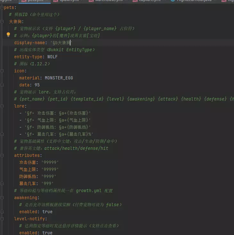
Task: Click fold end marker beside 暴击几率 lore line
Action: (2, 134)
